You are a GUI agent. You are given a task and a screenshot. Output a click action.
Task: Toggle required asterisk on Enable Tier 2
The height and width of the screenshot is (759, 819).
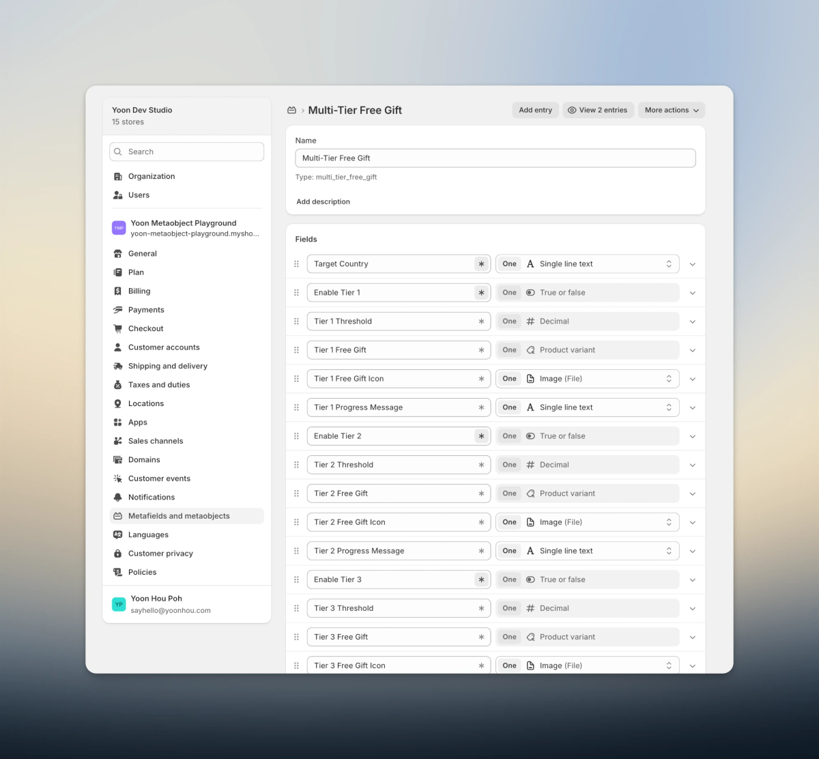click(481, 436)
